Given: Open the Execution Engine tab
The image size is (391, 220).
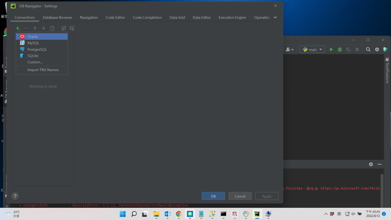Looking at the screenshot, I should point(232,18).
